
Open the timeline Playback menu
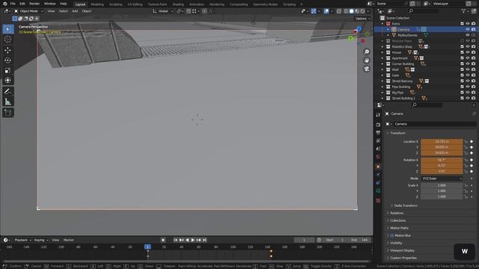23,240
